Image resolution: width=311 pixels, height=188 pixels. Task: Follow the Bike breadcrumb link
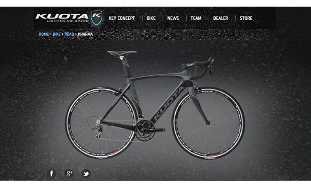(56, 34)
